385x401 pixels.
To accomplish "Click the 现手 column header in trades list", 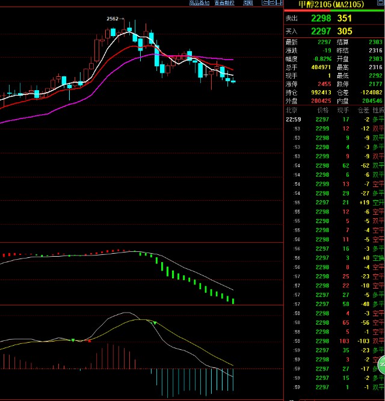I will [342, 111].
